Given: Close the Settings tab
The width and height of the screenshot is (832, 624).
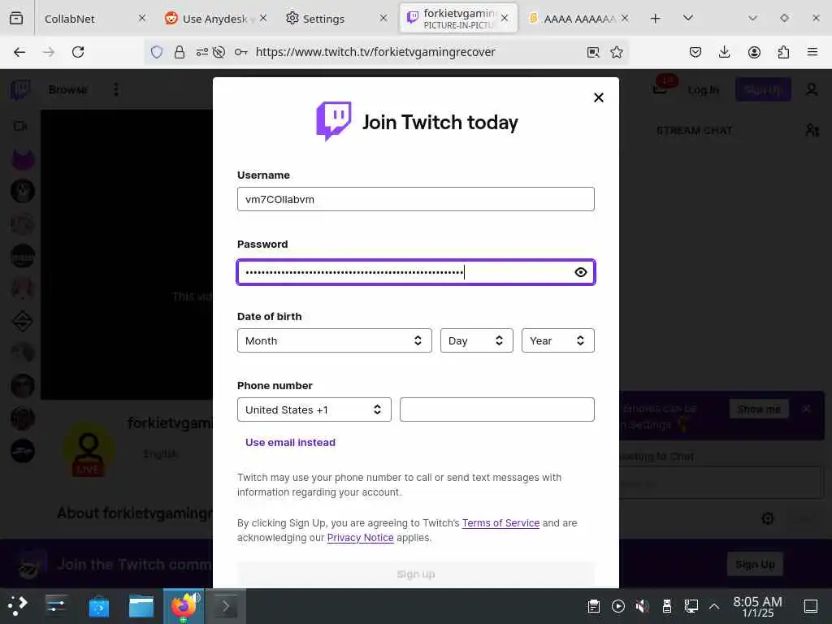Looking at the screenshot, I should click(383, 18).
